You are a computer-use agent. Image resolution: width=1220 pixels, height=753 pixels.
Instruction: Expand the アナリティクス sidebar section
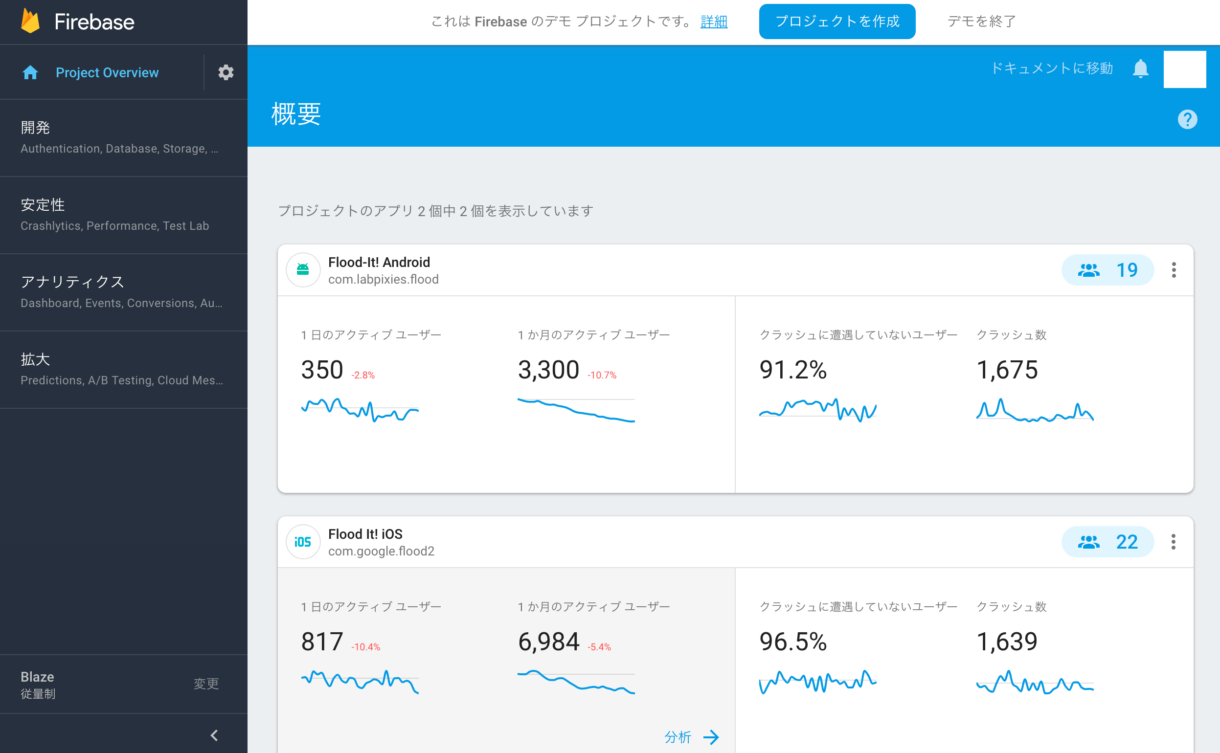click(124, 292)
